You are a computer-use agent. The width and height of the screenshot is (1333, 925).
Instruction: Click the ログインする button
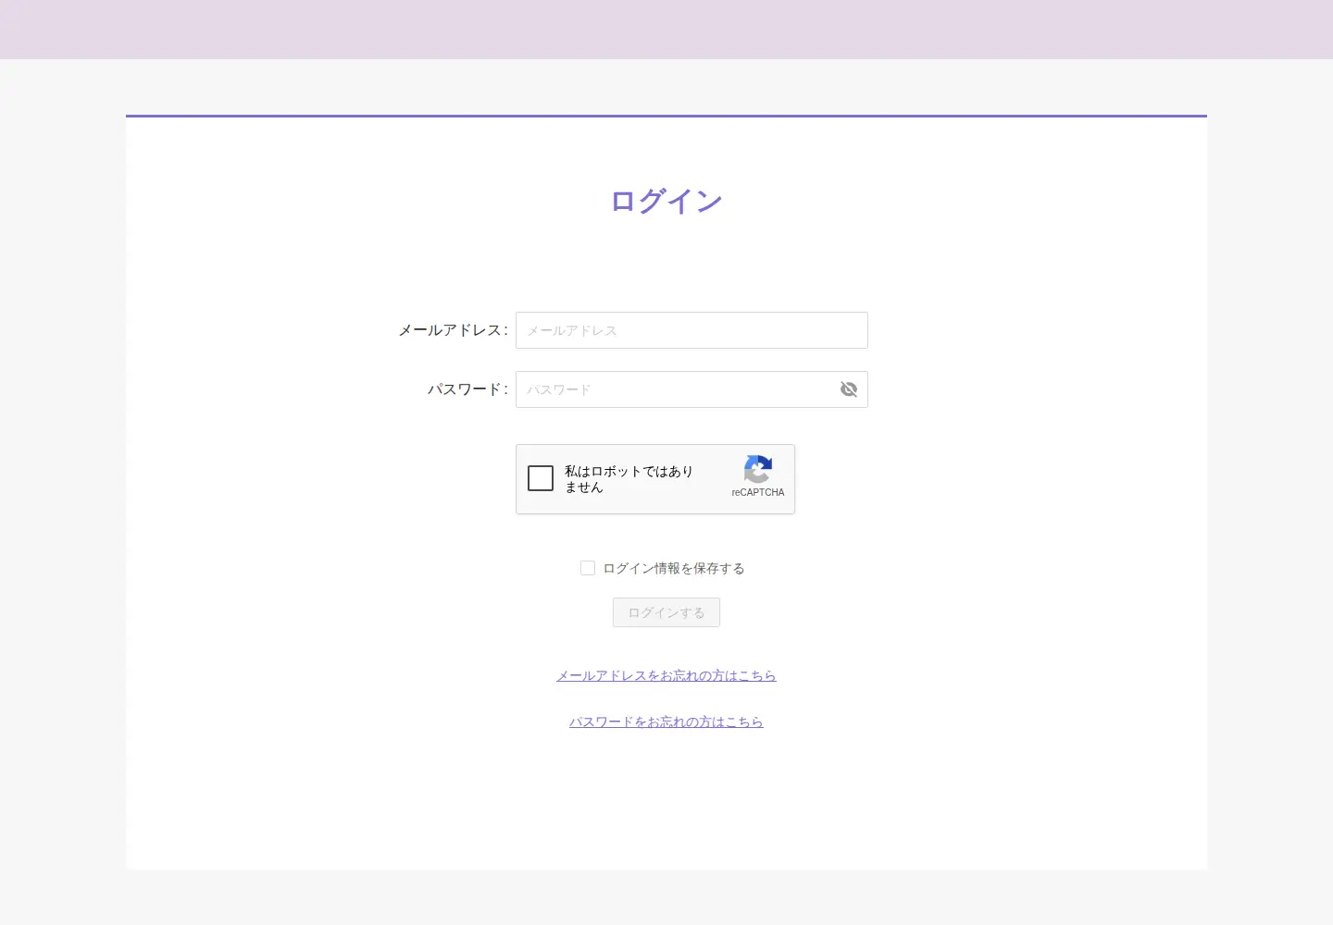[x=666, y=612]
